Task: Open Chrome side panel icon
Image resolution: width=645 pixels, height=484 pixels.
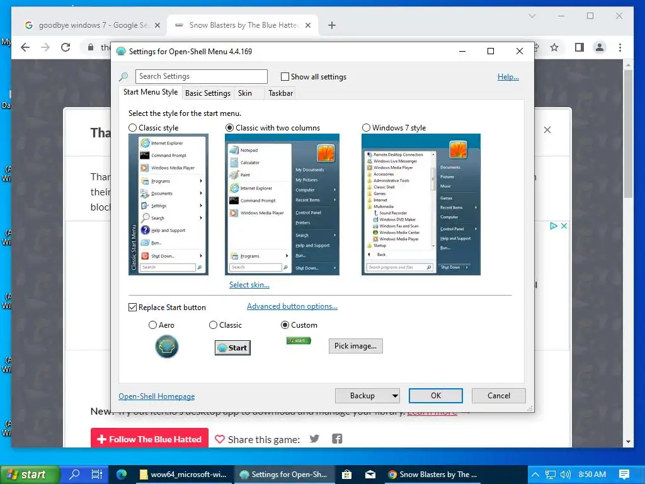Action: pos(579,47)
